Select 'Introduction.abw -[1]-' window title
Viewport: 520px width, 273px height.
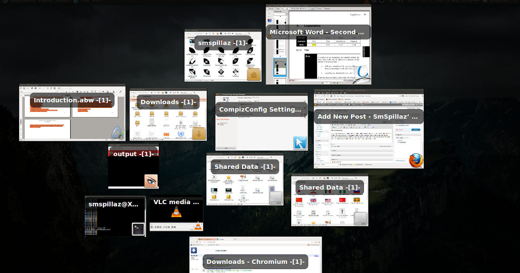click(x=72, y=100)
